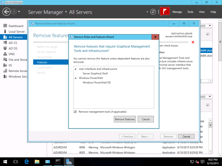Open Local Server from sidebar

click(x=16, y=31)
